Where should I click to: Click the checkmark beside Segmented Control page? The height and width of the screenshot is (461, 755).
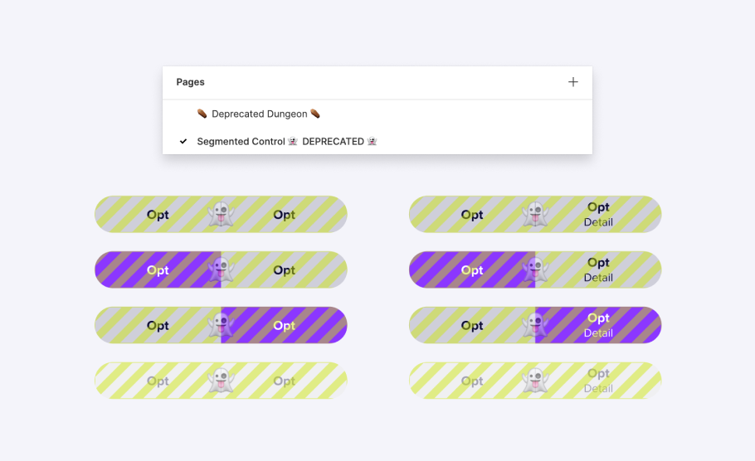(183, 142)
